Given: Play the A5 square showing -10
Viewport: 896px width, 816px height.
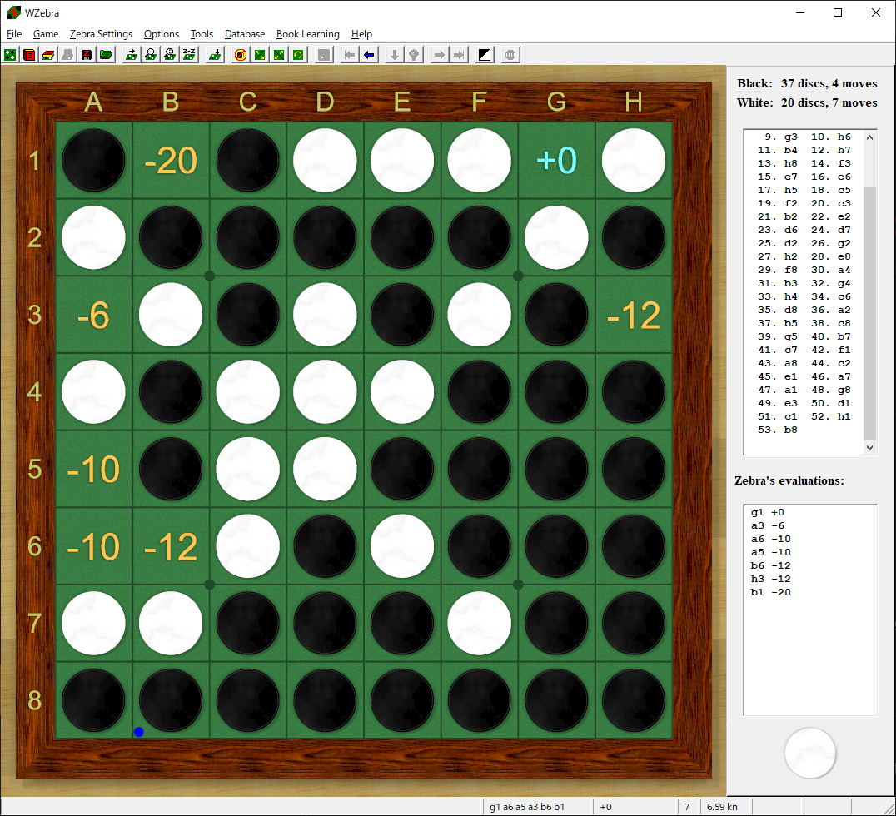Looking at the screenshot, I should point(94,469).
